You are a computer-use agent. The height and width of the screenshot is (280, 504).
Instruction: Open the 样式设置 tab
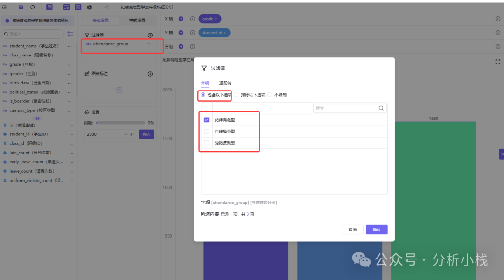click(x=137, y=21)
